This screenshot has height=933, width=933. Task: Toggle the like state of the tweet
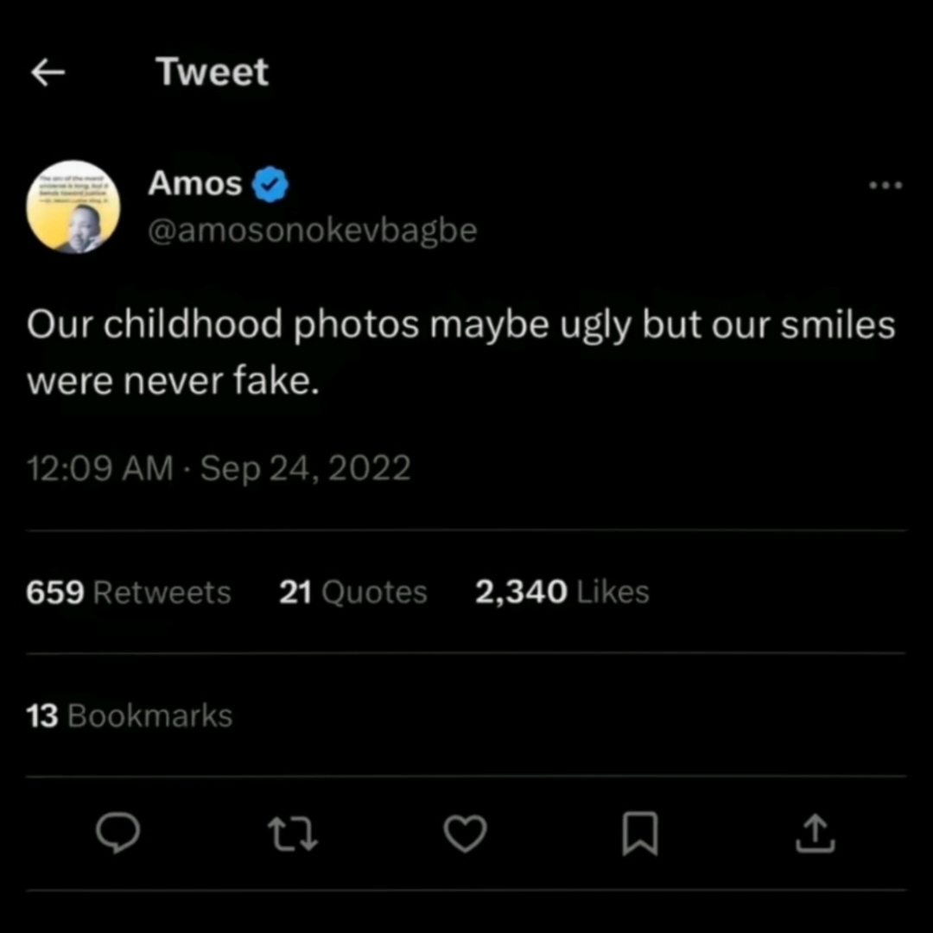click(465, 833)
